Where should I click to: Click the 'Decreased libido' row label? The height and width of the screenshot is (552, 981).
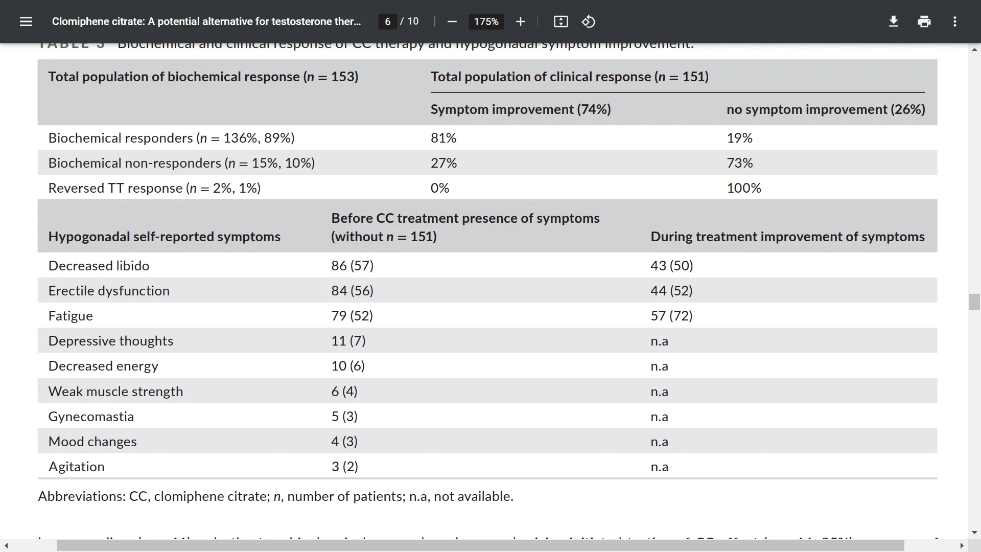pyautogui.click(x=99, y=266)
